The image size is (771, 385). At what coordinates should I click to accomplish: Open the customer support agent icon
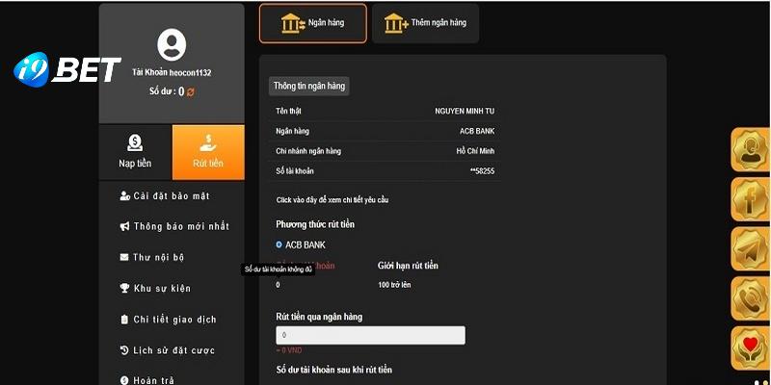[750, 150]
